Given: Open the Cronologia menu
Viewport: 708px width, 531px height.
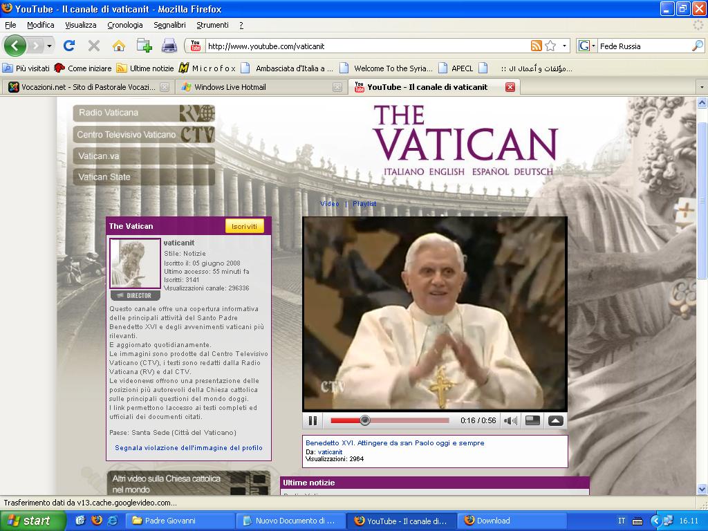Looking at the screenshot, I should pos(125,25).
